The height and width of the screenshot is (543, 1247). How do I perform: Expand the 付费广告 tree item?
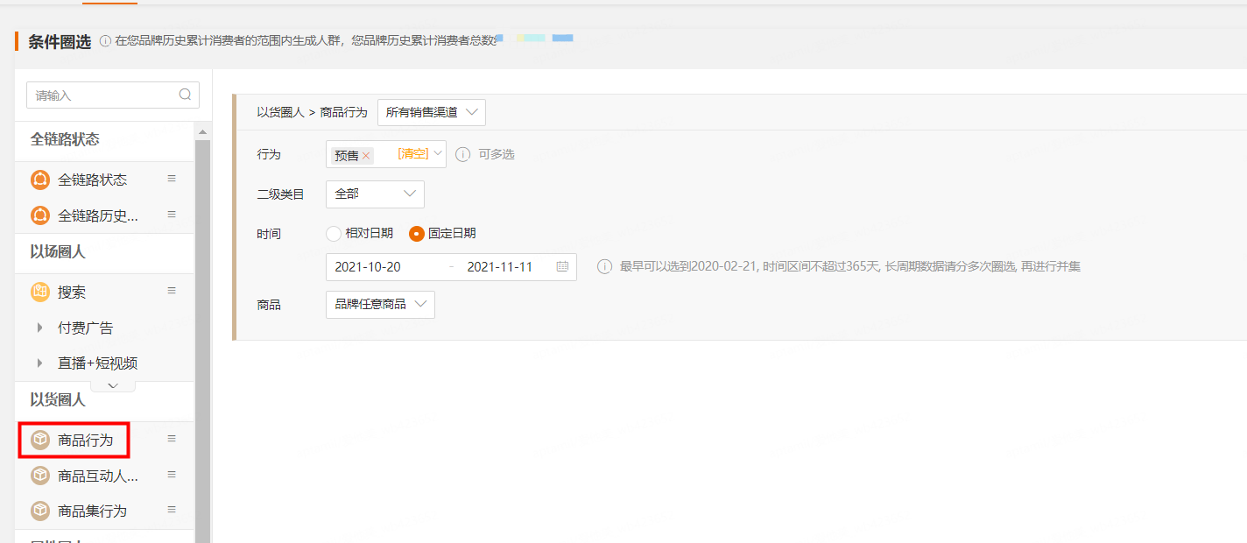tap(40, 328)
